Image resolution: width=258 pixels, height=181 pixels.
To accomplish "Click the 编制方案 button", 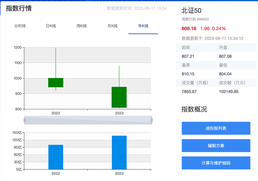I will tap(216, 146).
